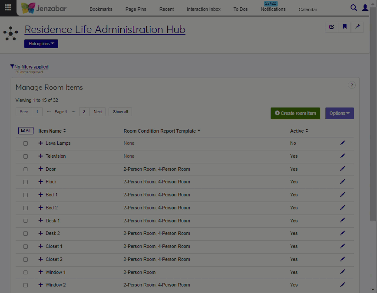This screenshot has height=293, width=377.
Task: Click the bookmark icon for this hub
Action: pyautogui.click(x=344, y=27)
